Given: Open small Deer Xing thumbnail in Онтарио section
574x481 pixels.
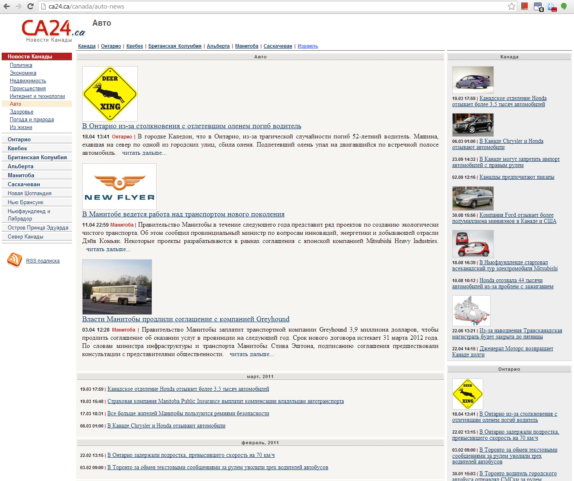Looking at the screenshot, I should [x=468, y=394].
